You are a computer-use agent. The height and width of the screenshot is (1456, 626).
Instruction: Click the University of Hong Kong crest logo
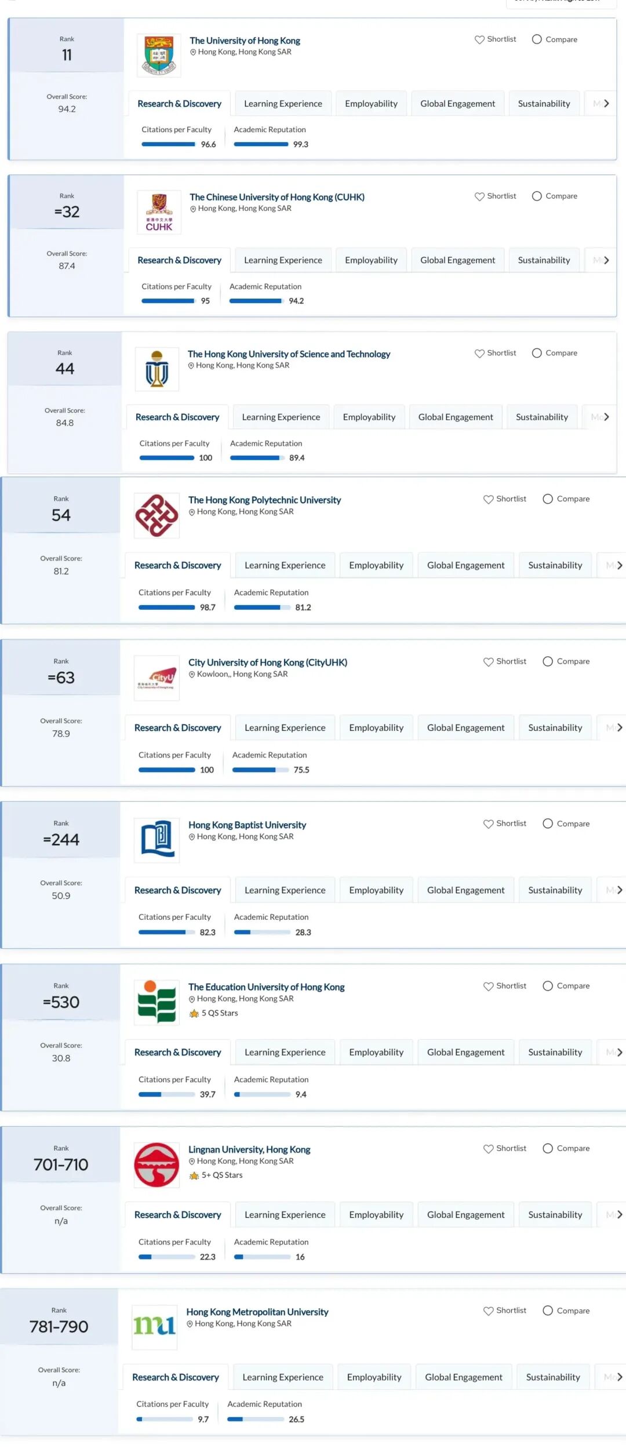click(x=159, y=56)
